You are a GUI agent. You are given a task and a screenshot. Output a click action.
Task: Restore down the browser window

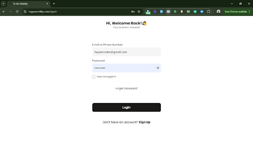pos(240,4)
